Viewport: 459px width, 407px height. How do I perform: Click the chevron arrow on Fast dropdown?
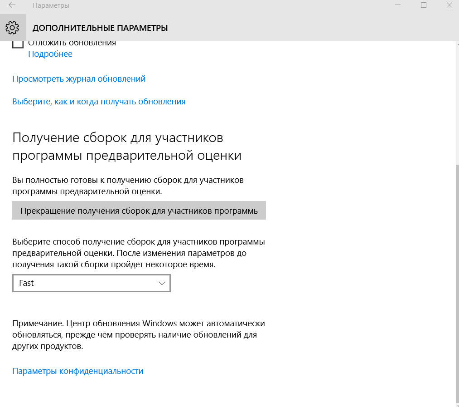162,283
